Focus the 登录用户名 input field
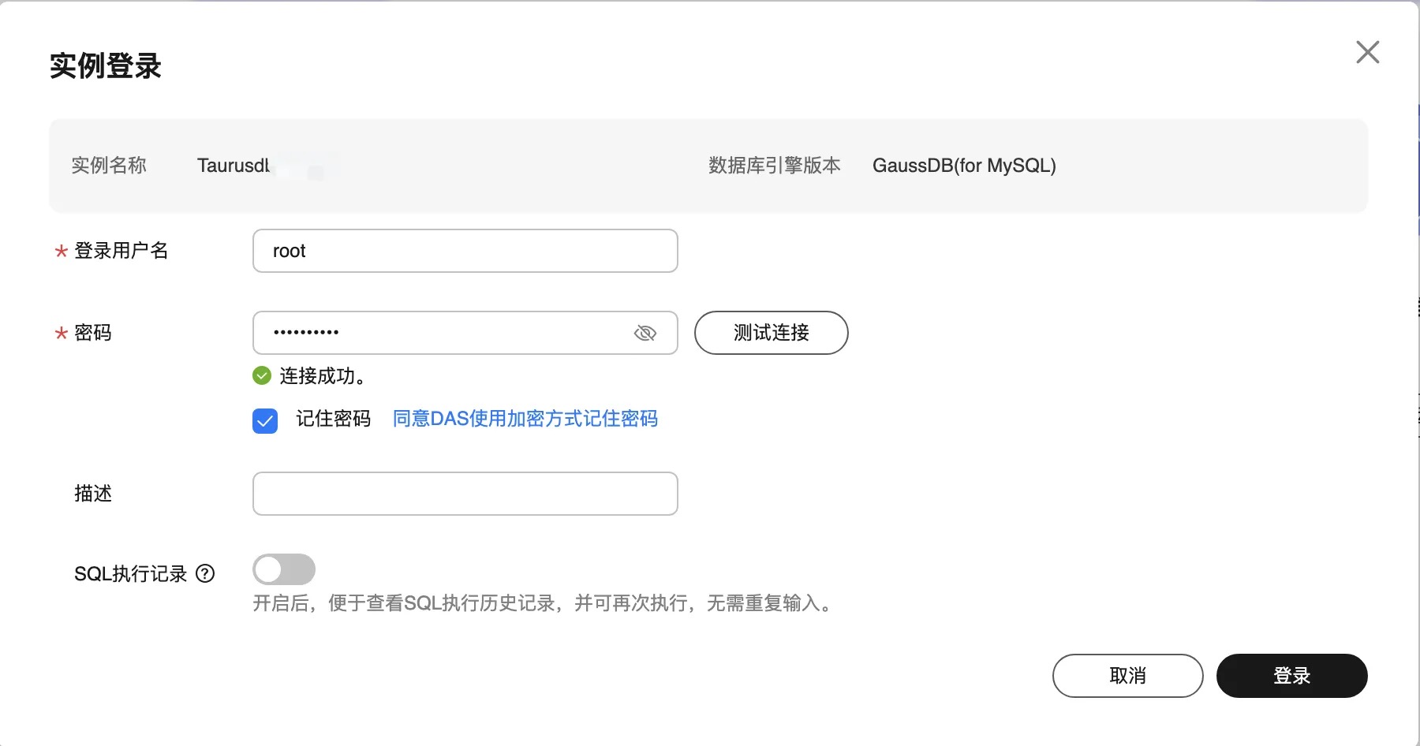Viewport: 1420px width, 746px height. tap(465, 251)
